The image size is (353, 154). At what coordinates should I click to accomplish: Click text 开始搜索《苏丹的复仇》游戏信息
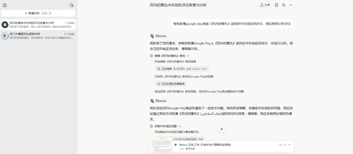coord(175,62)
